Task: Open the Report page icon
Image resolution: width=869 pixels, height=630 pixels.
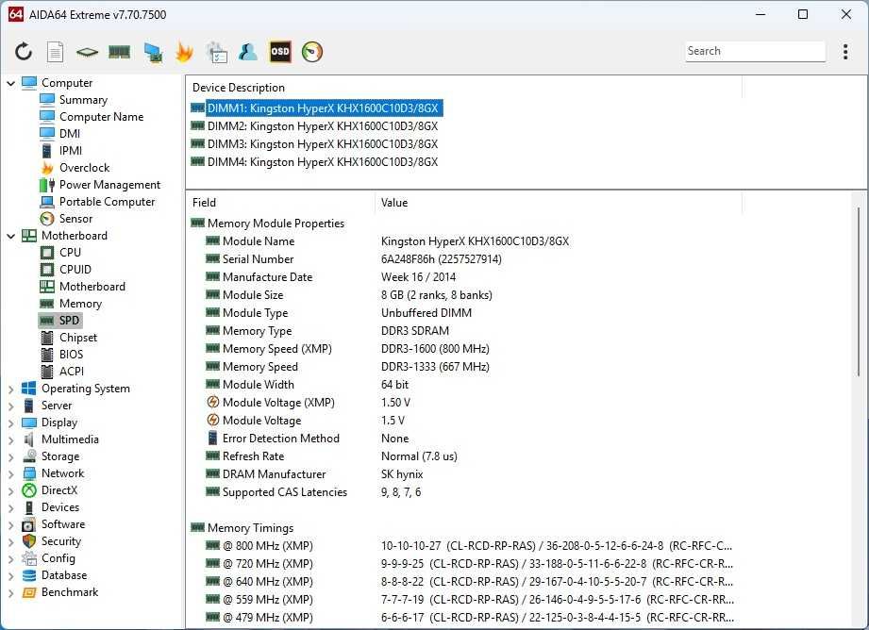Action: tap(55, 52)
